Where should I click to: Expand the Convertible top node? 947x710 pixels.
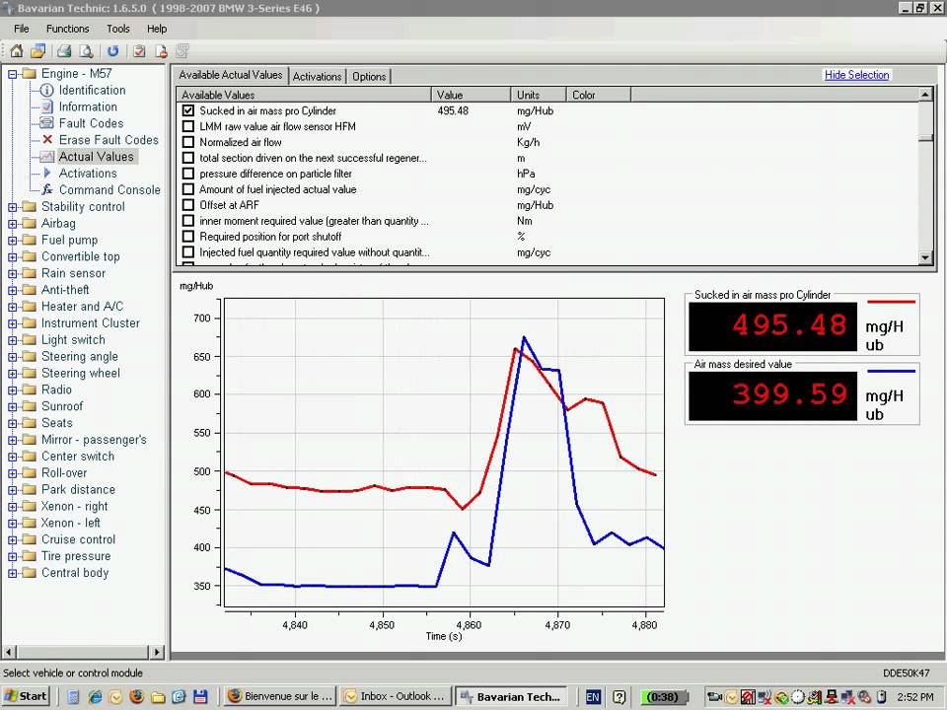(12, 257)
